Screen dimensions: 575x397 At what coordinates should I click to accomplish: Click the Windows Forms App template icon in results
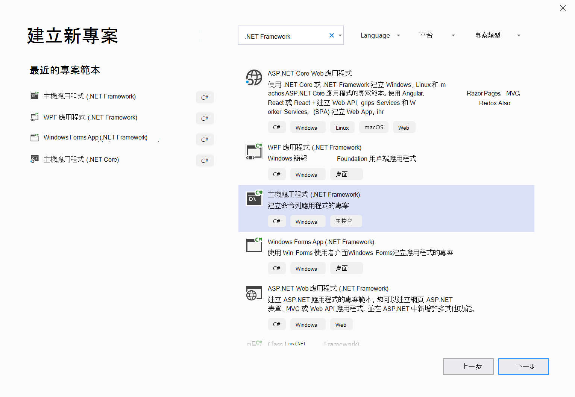[254, 245]
